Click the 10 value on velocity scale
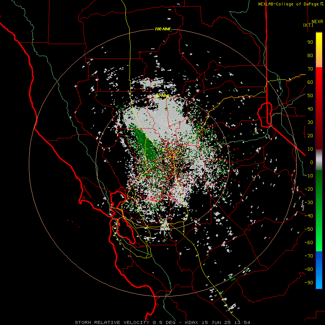This screenshot has height=325, width=325. coord(310,149)
